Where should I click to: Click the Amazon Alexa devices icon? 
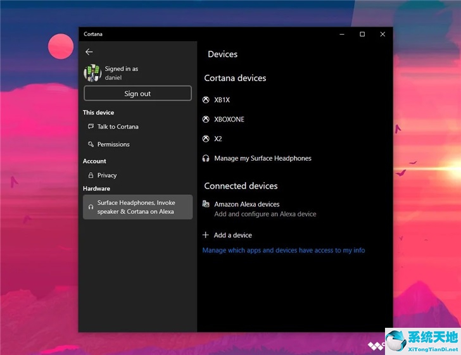click(x=206, y=204)
